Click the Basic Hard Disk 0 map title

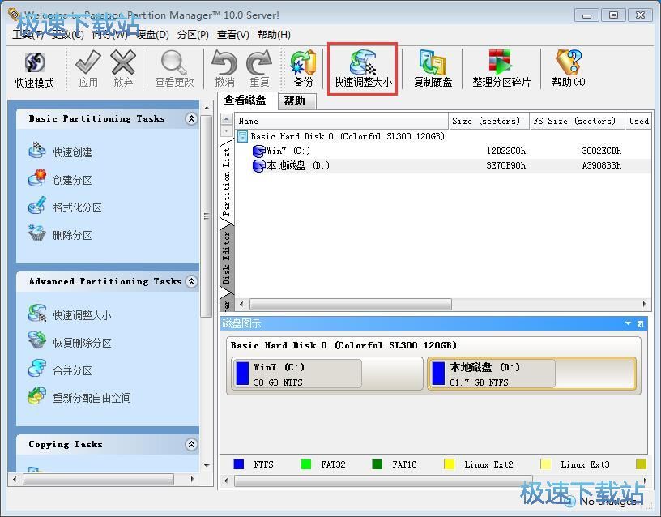coord(343,345)
